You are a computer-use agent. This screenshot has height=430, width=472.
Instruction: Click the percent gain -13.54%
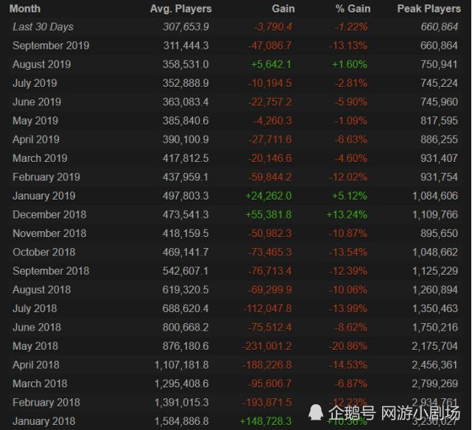[348, 252]
